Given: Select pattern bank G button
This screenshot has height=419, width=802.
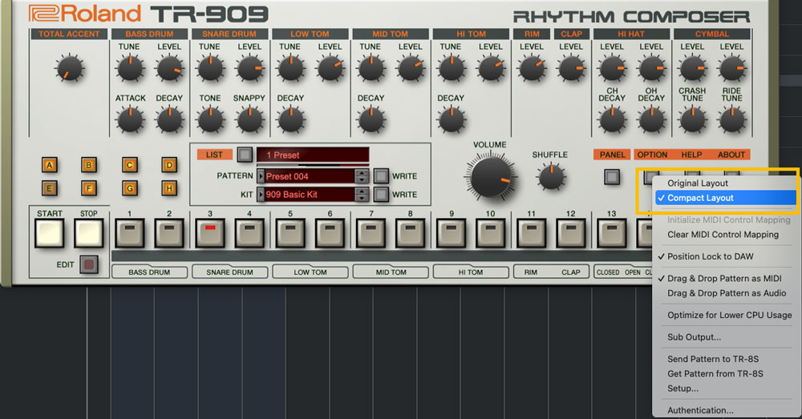Looking at the screenshot, I should coord(129,188).
